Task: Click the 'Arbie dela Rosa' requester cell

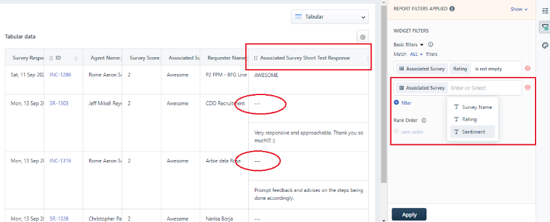Action: coord(223,161)
